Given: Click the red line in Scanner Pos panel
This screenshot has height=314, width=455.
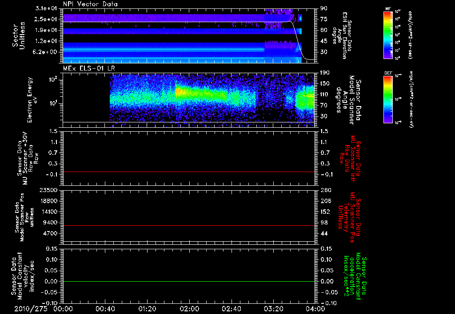Looking at the screenshot, I should click(x=189, y=225).
